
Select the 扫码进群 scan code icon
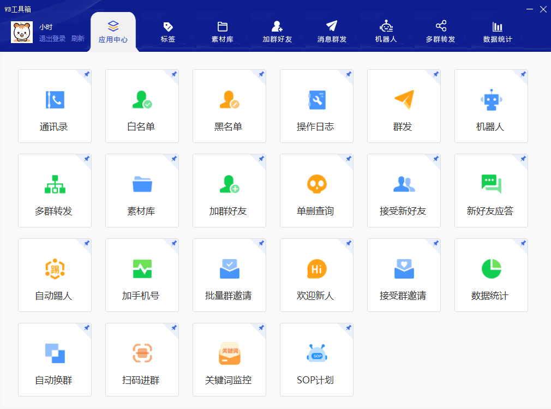point(142,353)
